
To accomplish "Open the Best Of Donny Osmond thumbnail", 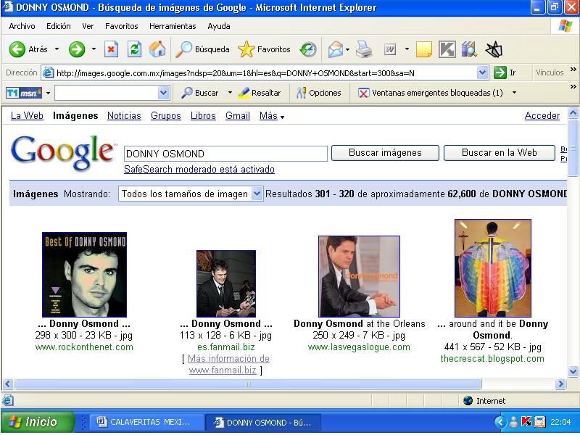I will (84, 275).
